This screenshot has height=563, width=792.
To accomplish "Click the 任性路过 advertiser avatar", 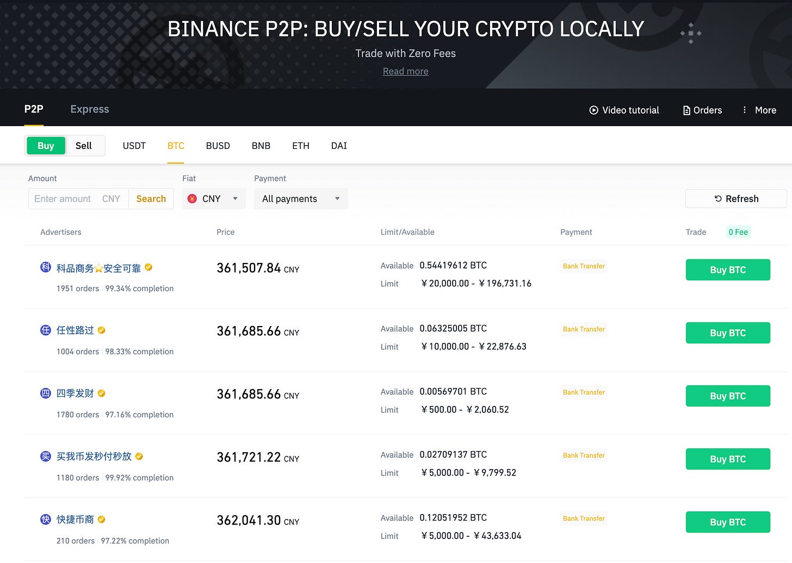I will [46, 330].
